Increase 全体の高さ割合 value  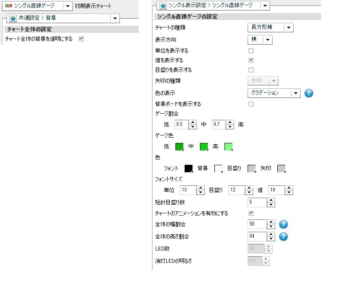click(271, 234)
